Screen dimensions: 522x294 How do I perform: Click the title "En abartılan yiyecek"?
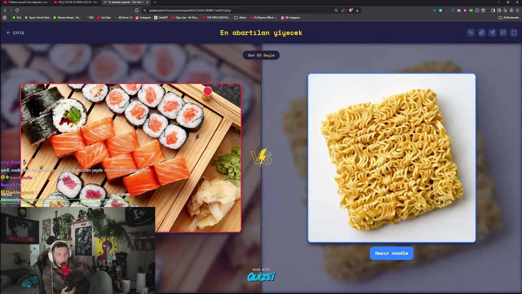pos(261,33)
